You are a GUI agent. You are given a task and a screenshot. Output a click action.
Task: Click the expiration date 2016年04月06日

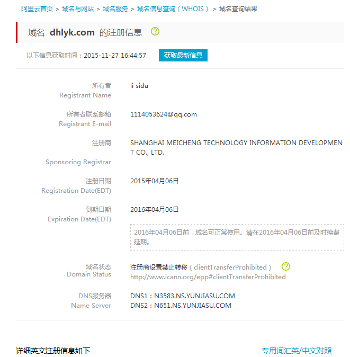click(155, 210)
